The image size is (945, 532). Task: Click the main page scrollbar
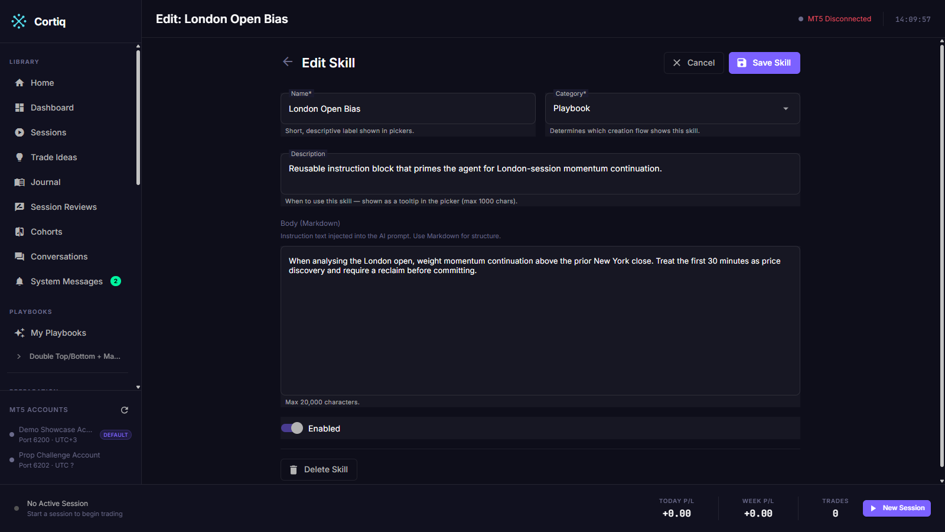(x=942, y=255)
